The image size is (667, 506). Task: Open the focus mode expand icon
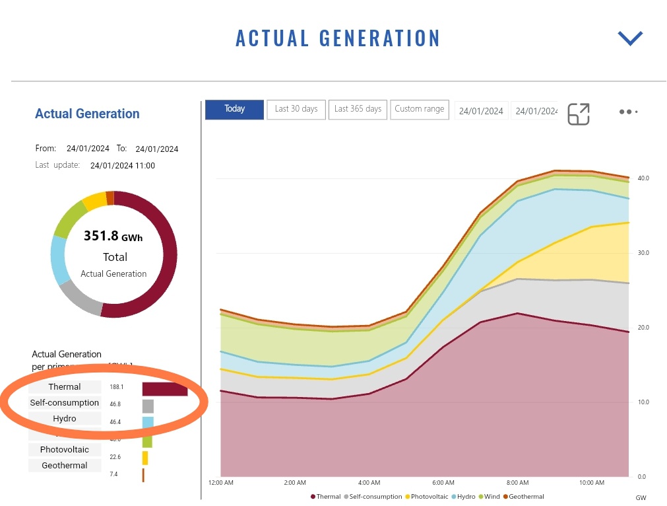coord(579,114)
